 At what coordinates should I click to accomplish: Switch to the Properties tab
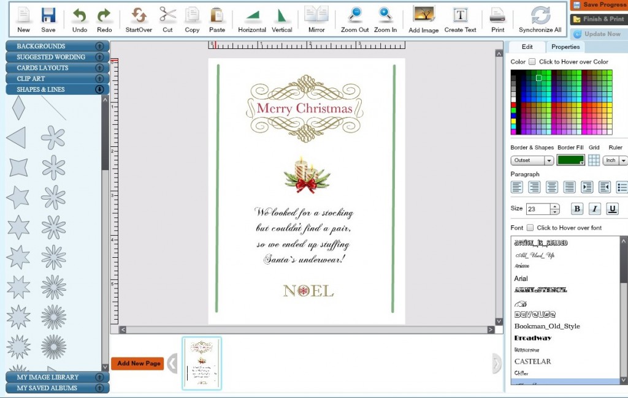tap(565, 47)
